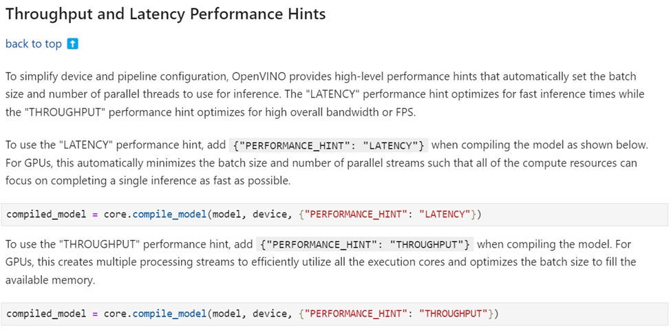671x333 pixels.
Task: Follow the "back to top" link
Action: pyautogui.click(x=34, y=43)
